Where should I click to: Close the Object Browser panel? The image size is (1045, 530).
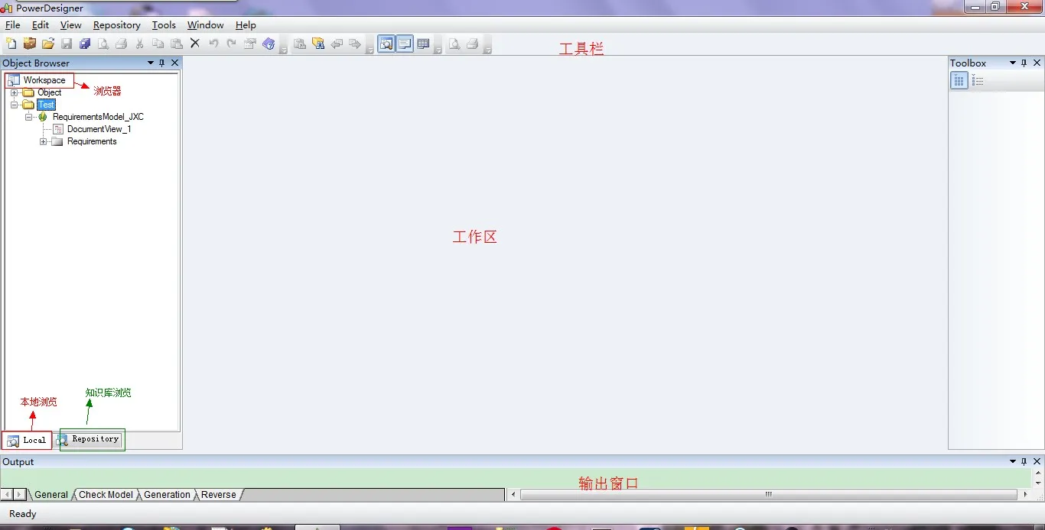pyautogui.click(x=174, y=63)
